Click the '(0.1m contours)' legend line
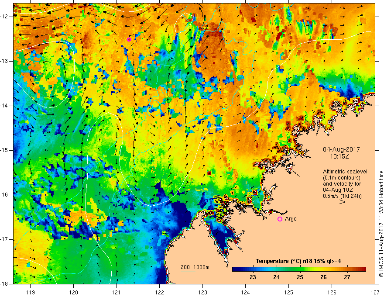 coord(341,178)
